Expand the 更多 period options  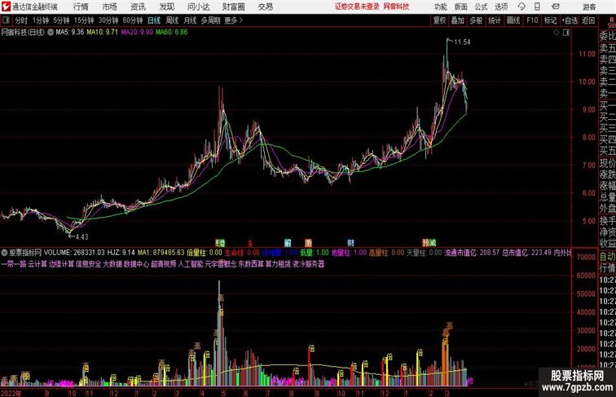[x=233, y=20]
